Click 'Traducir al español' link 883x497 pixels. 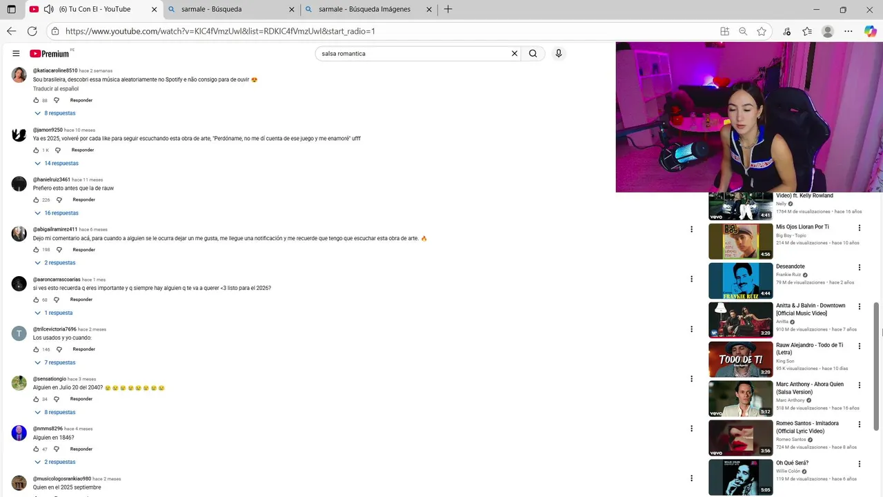[x=56, y=89]
